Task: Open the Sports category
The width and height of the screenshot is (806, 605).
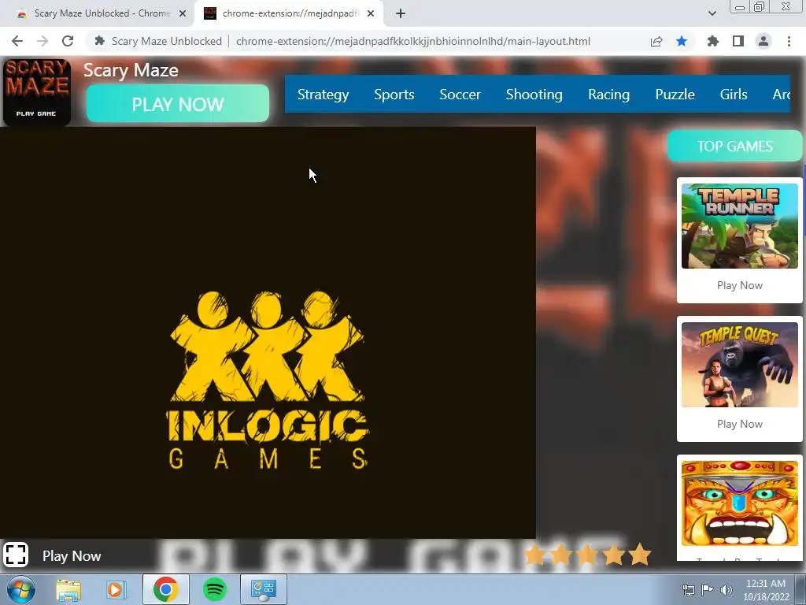Action: [394, 95]
